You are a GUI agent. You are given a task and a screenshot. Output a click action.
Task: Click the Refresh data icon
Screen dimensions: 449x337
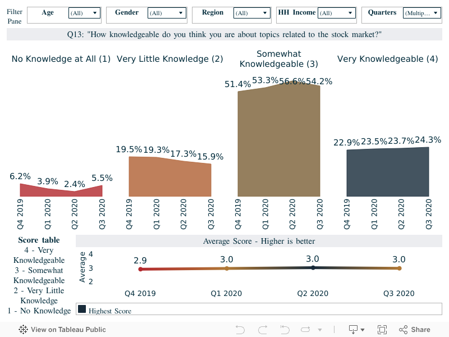pyautogui.click(x=306, y=330)
